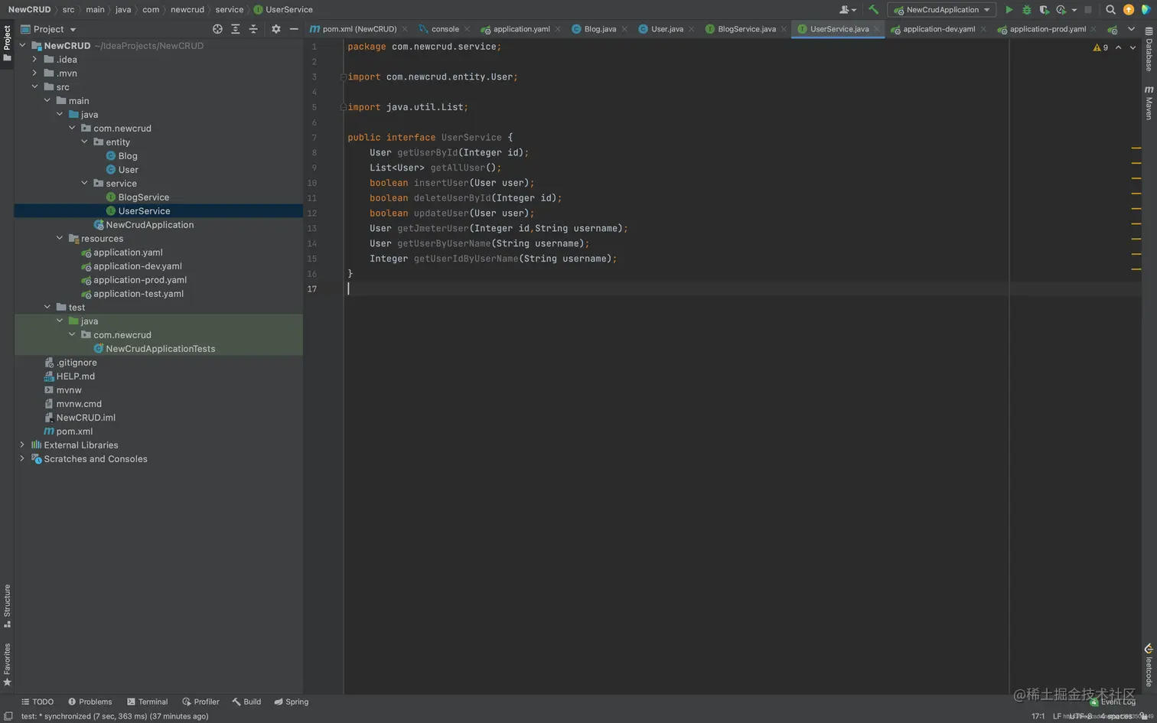The image size is (1157, 723).
Task: Run NewCrudApplication with the green play icon
Action: 1009,10
